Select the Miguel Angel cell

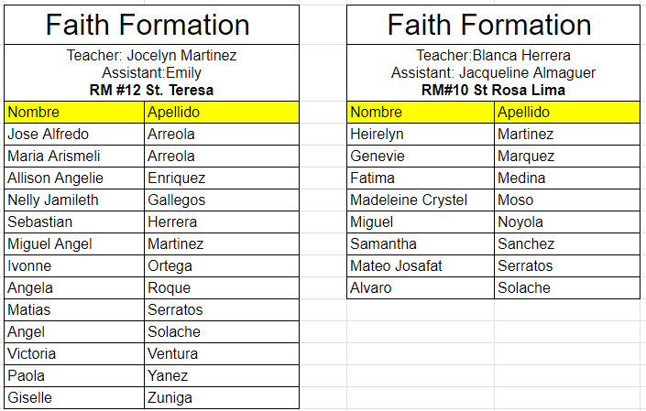tap(73, 244)
